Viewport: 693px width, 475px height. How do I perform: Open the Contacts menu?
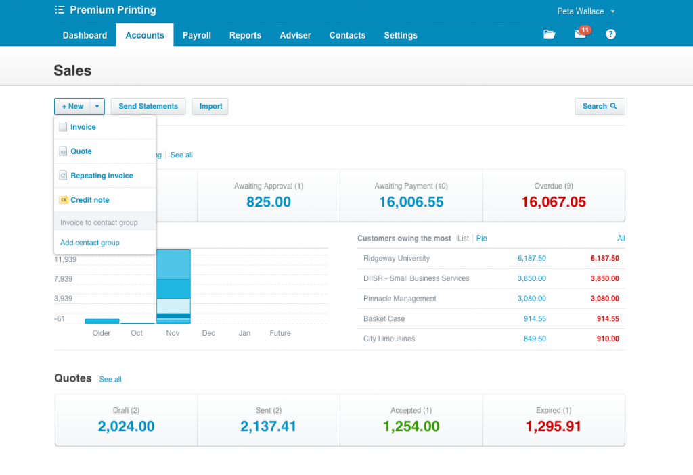click(347, 35)
